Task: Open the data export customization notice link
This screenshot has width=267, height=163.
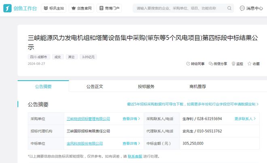Action: 193,104
